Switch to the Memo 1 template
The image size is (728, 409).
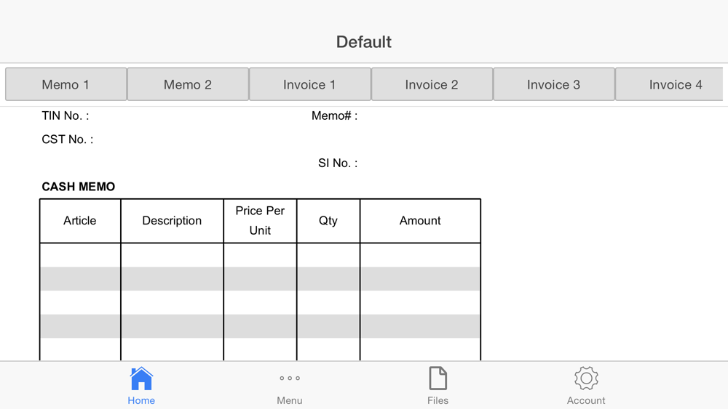(66, 84)
